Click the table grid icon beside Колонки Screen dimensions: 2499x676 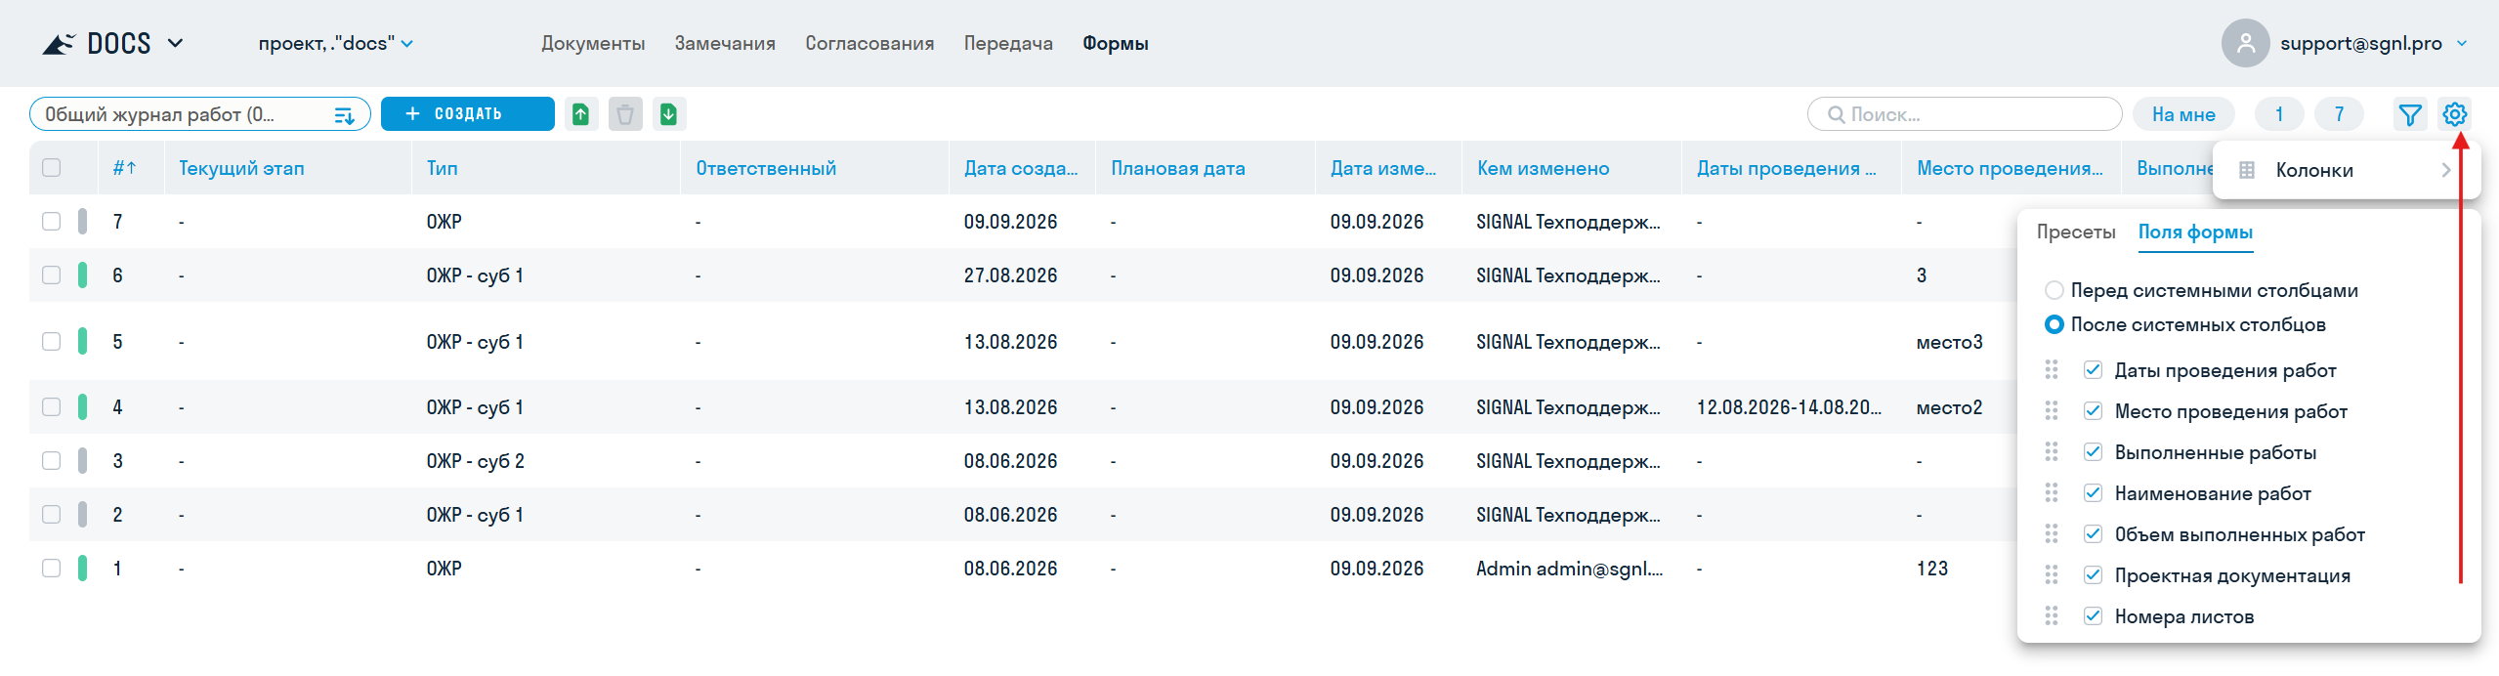pos(2247,170)
